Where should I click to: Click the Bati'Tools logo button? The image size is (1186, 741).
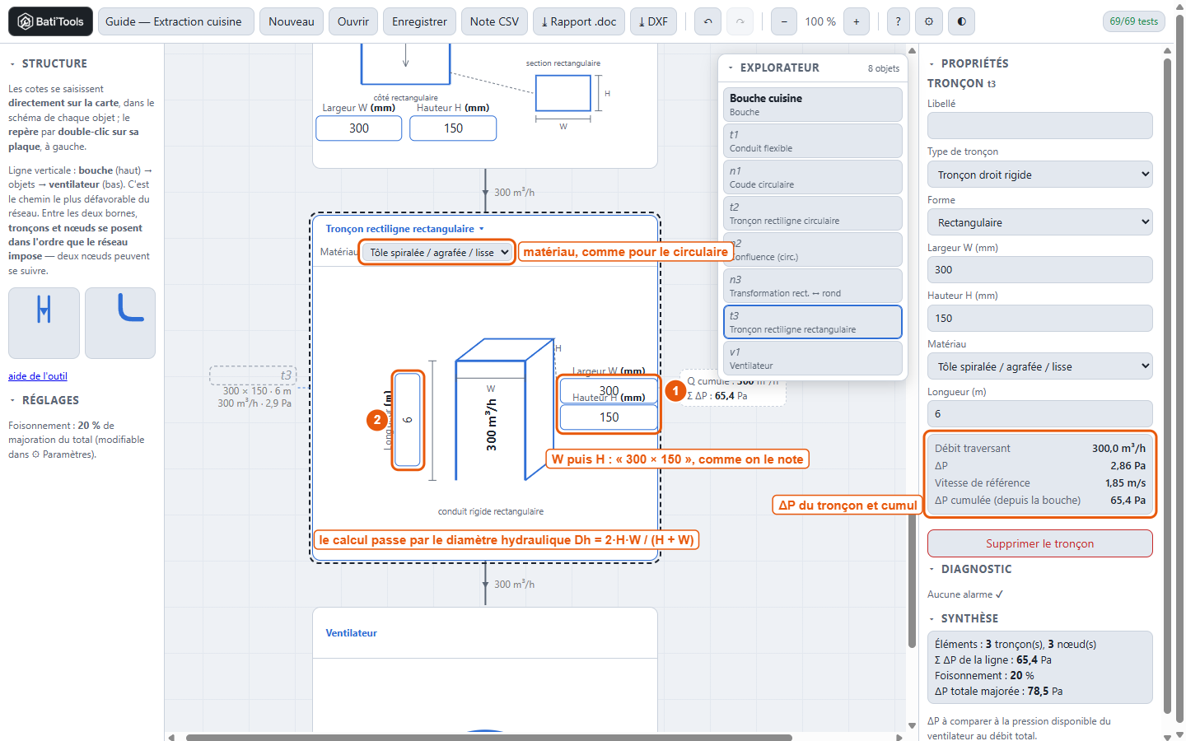[x=51, y=21]
